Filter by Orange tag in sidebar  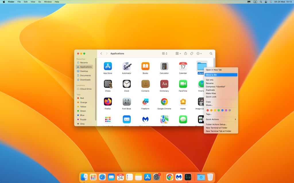pyautogui.click(x=84, y=103)
